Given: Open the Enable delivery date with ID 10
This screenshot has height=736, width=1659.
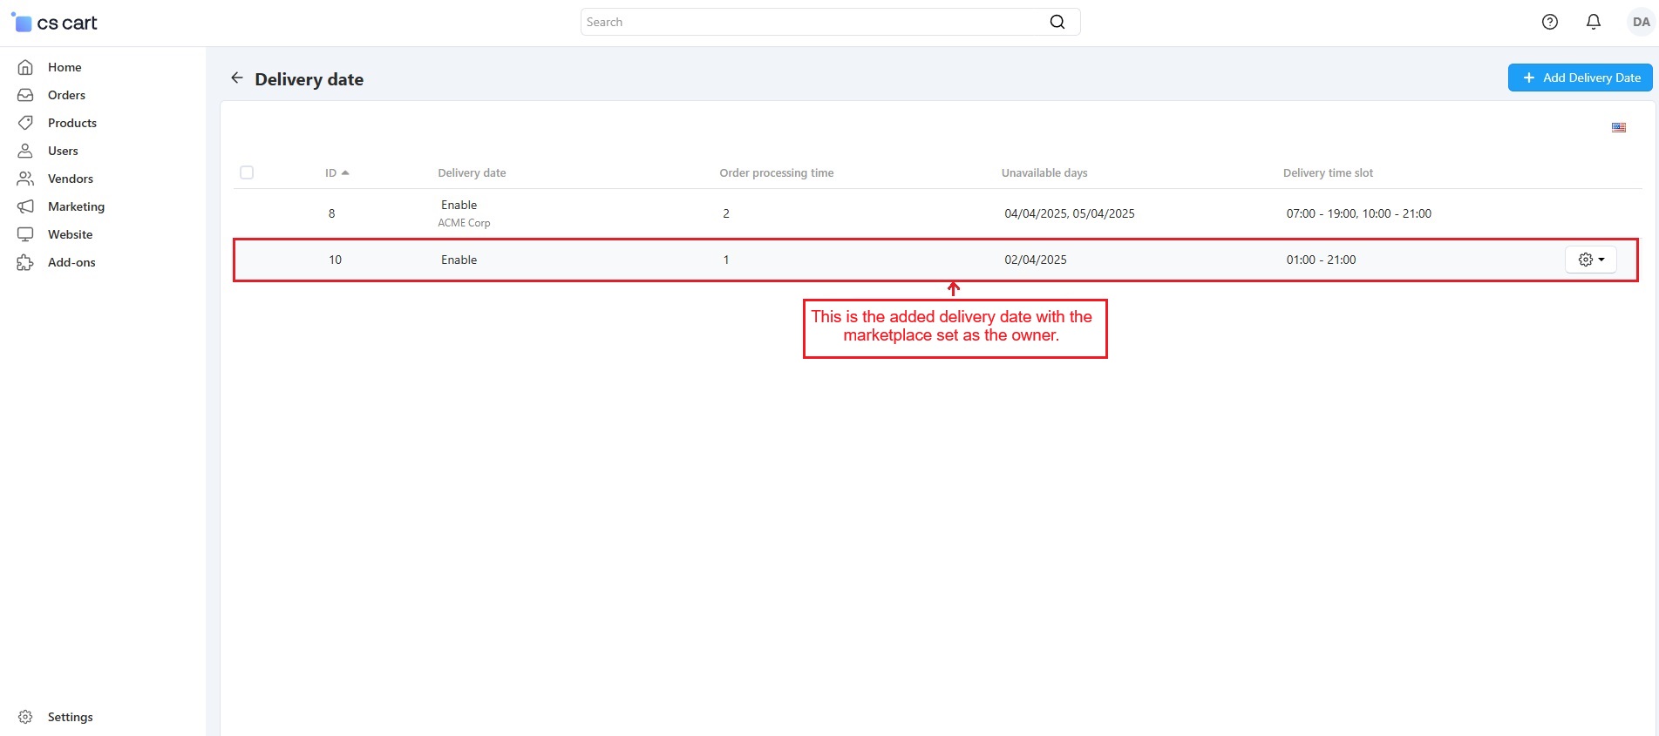Looking at the screenshot, I should [459, 260].
